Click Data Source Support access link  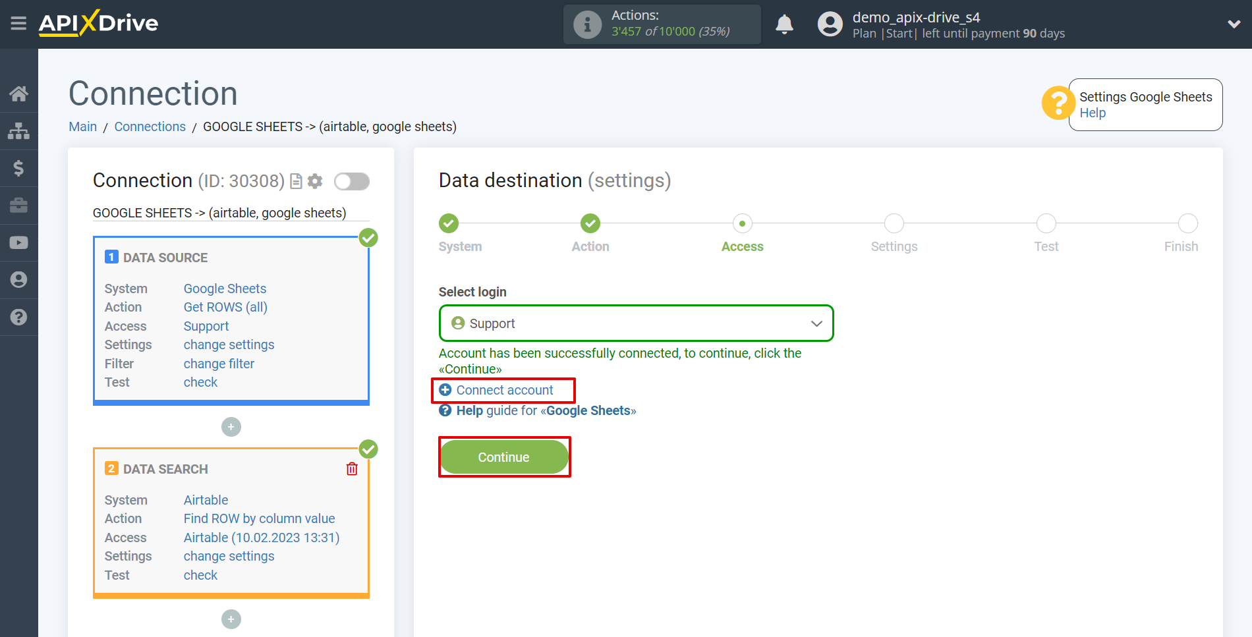tap(206, 326)
